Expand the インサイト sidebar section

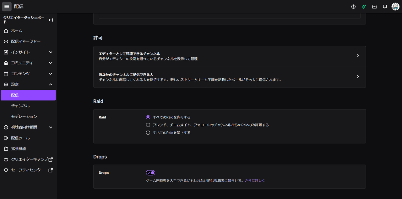51,52
